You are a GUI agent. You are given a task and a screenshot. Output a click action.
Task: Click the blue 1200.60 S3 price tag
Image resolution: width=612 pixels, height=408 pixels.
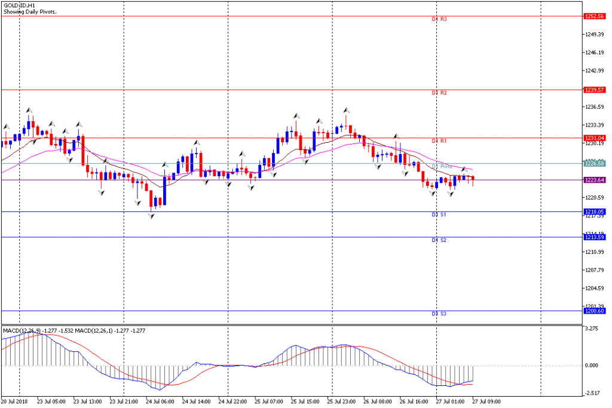tap(595, 311)
